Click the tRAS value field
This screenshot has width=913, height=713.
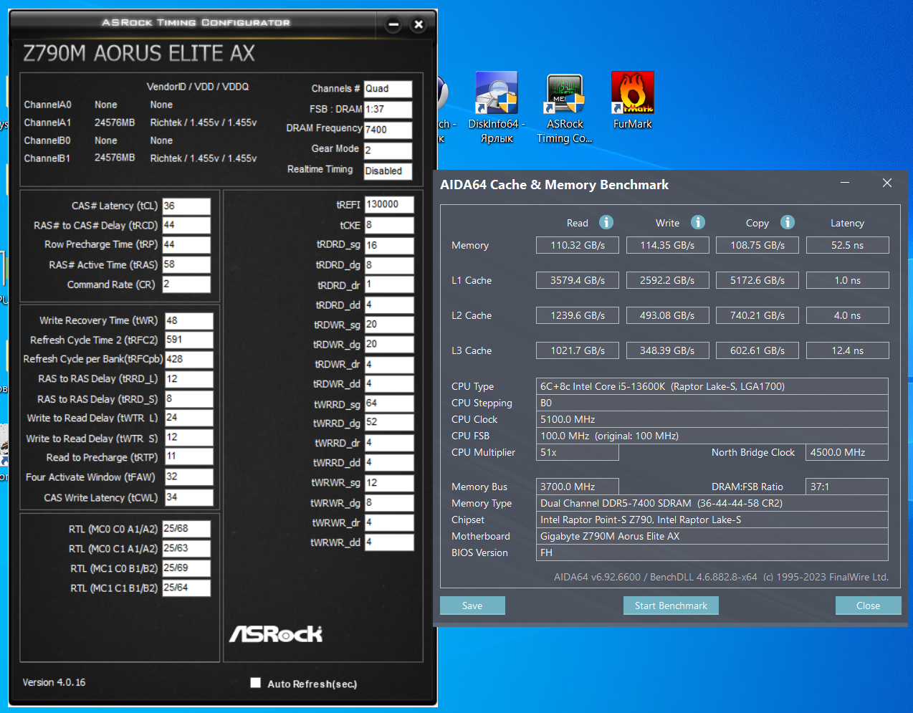pyautogui.click(x=186, y=265)
